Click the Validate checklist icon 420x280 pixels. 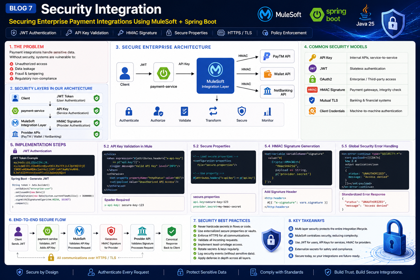tap(185, 112)
